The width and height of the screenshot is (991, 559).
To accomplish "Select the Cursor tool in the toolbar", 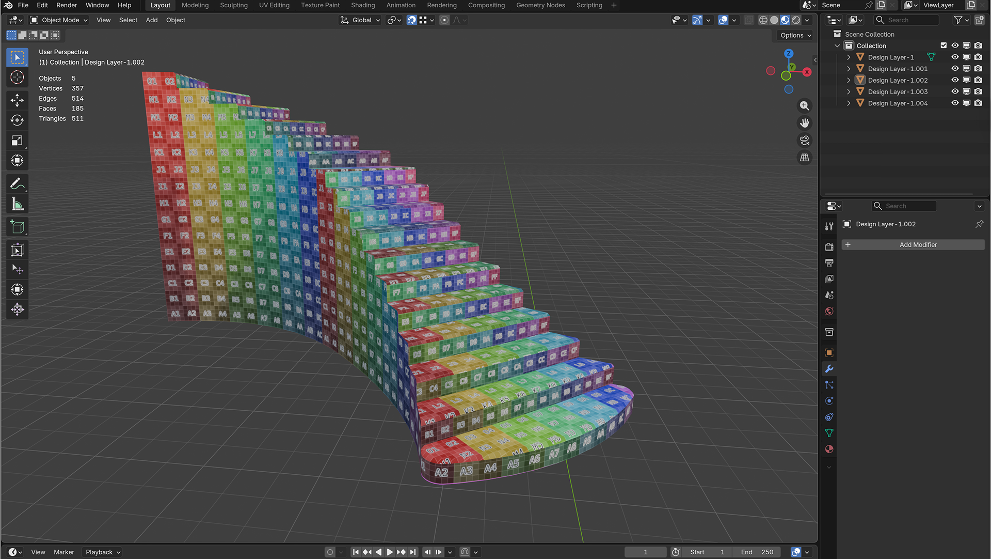I will point(17,77).
